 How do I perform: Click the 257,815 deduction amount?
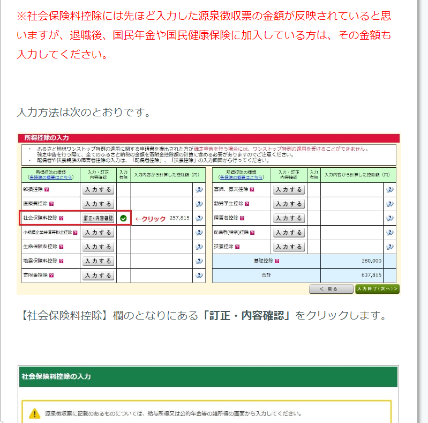pos(179,218)
